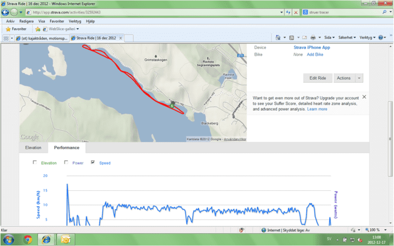Image resolution: width=394 pixels, height=246 pixels.
Task: Click the page vertical scrollbar thumb
Action: coord(390,139)
